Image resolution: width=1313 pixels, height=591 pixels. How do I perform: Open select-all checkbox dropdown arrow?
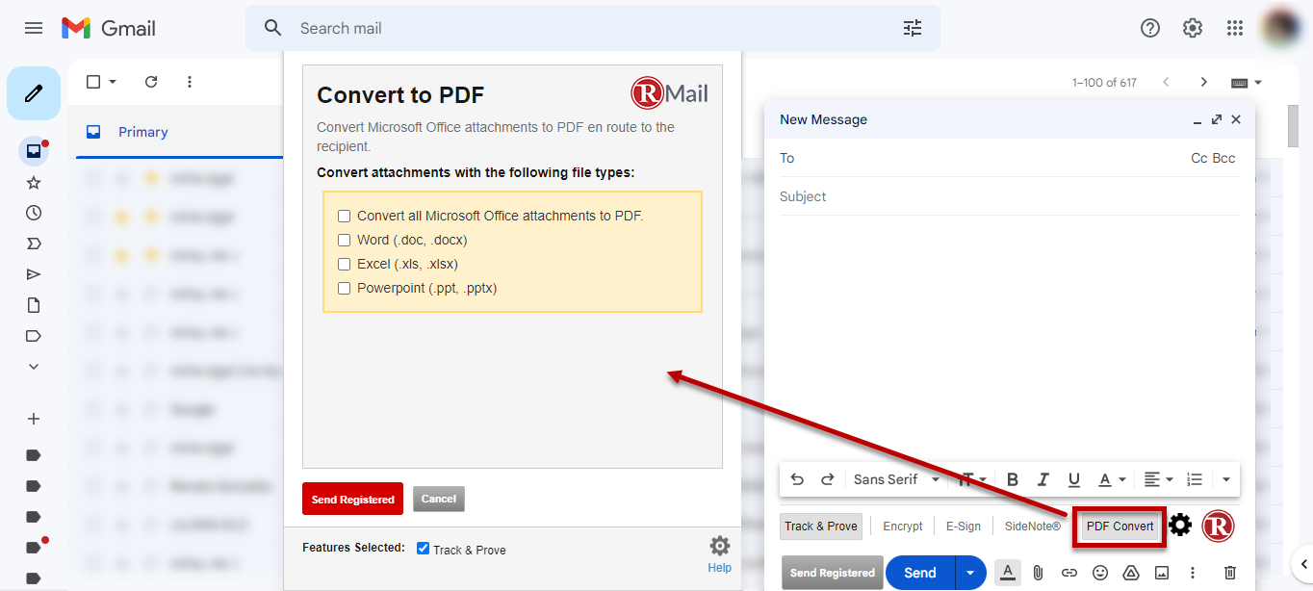[x=113, y=82]
